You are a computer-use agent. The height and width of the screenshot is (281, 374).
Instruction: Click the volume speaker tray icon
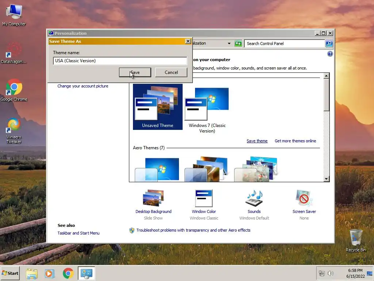coord(330,273)
